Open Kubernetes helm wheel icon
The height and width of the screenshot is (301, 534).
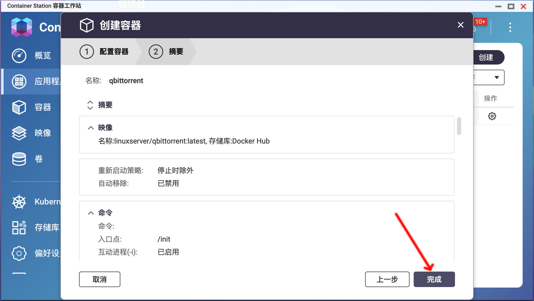[x=19, y=202]
